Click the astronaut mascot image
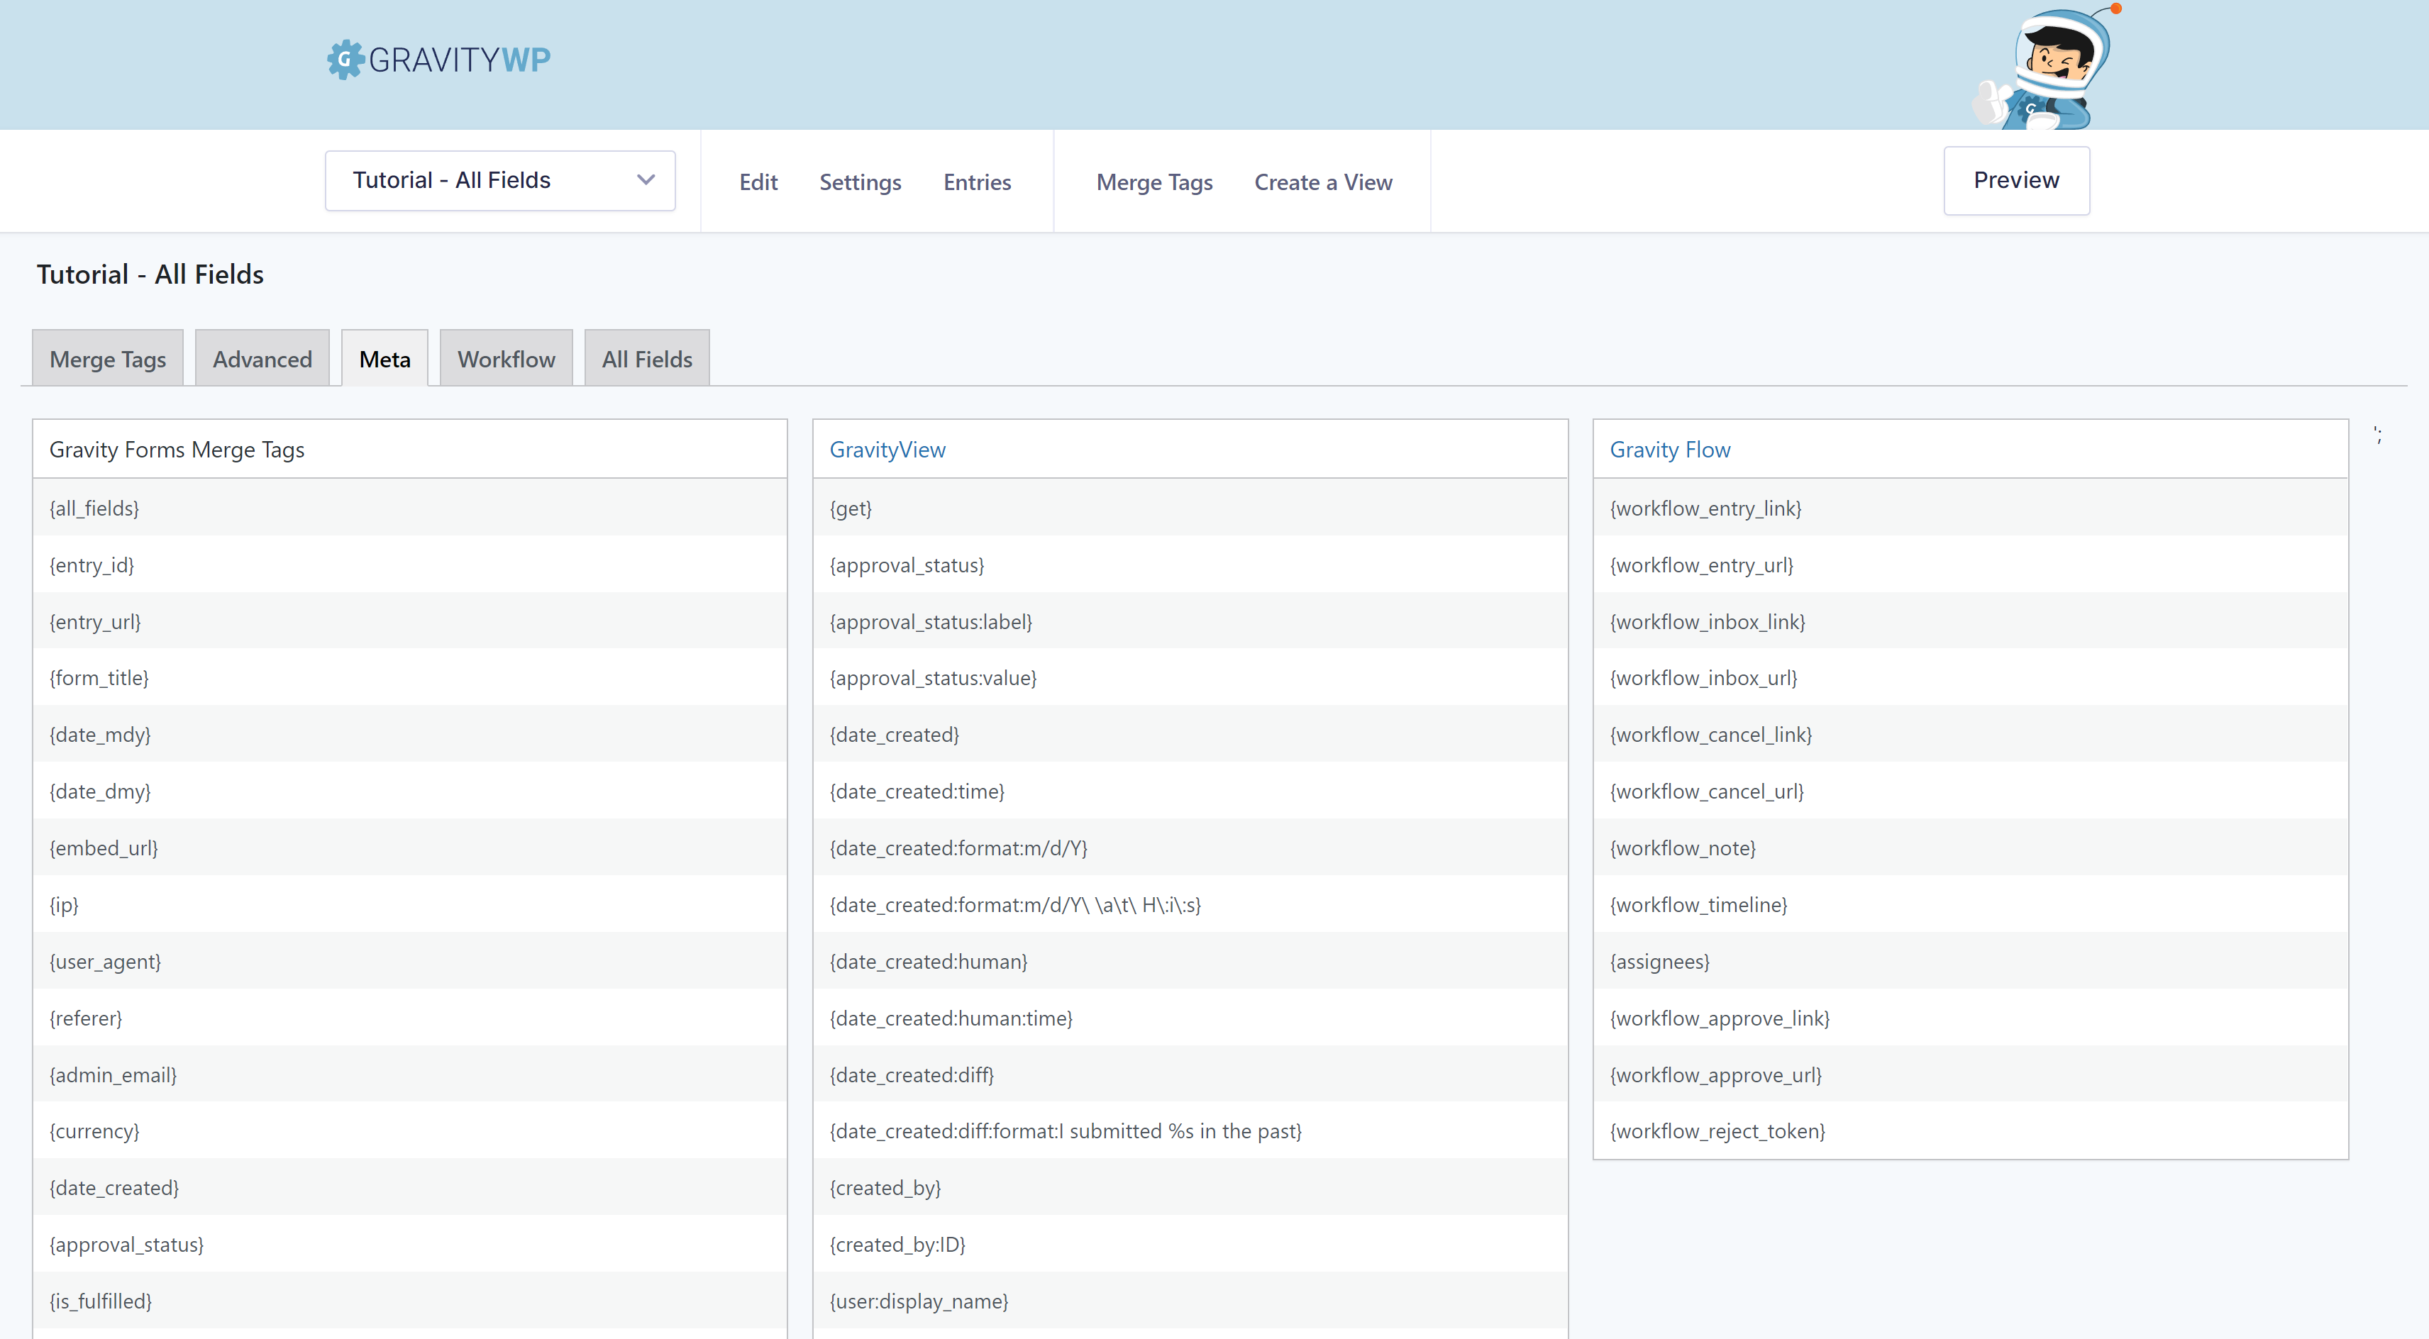Image resolution: width=2429 pixels, height=1339 pixels. tap(2045, 67)
